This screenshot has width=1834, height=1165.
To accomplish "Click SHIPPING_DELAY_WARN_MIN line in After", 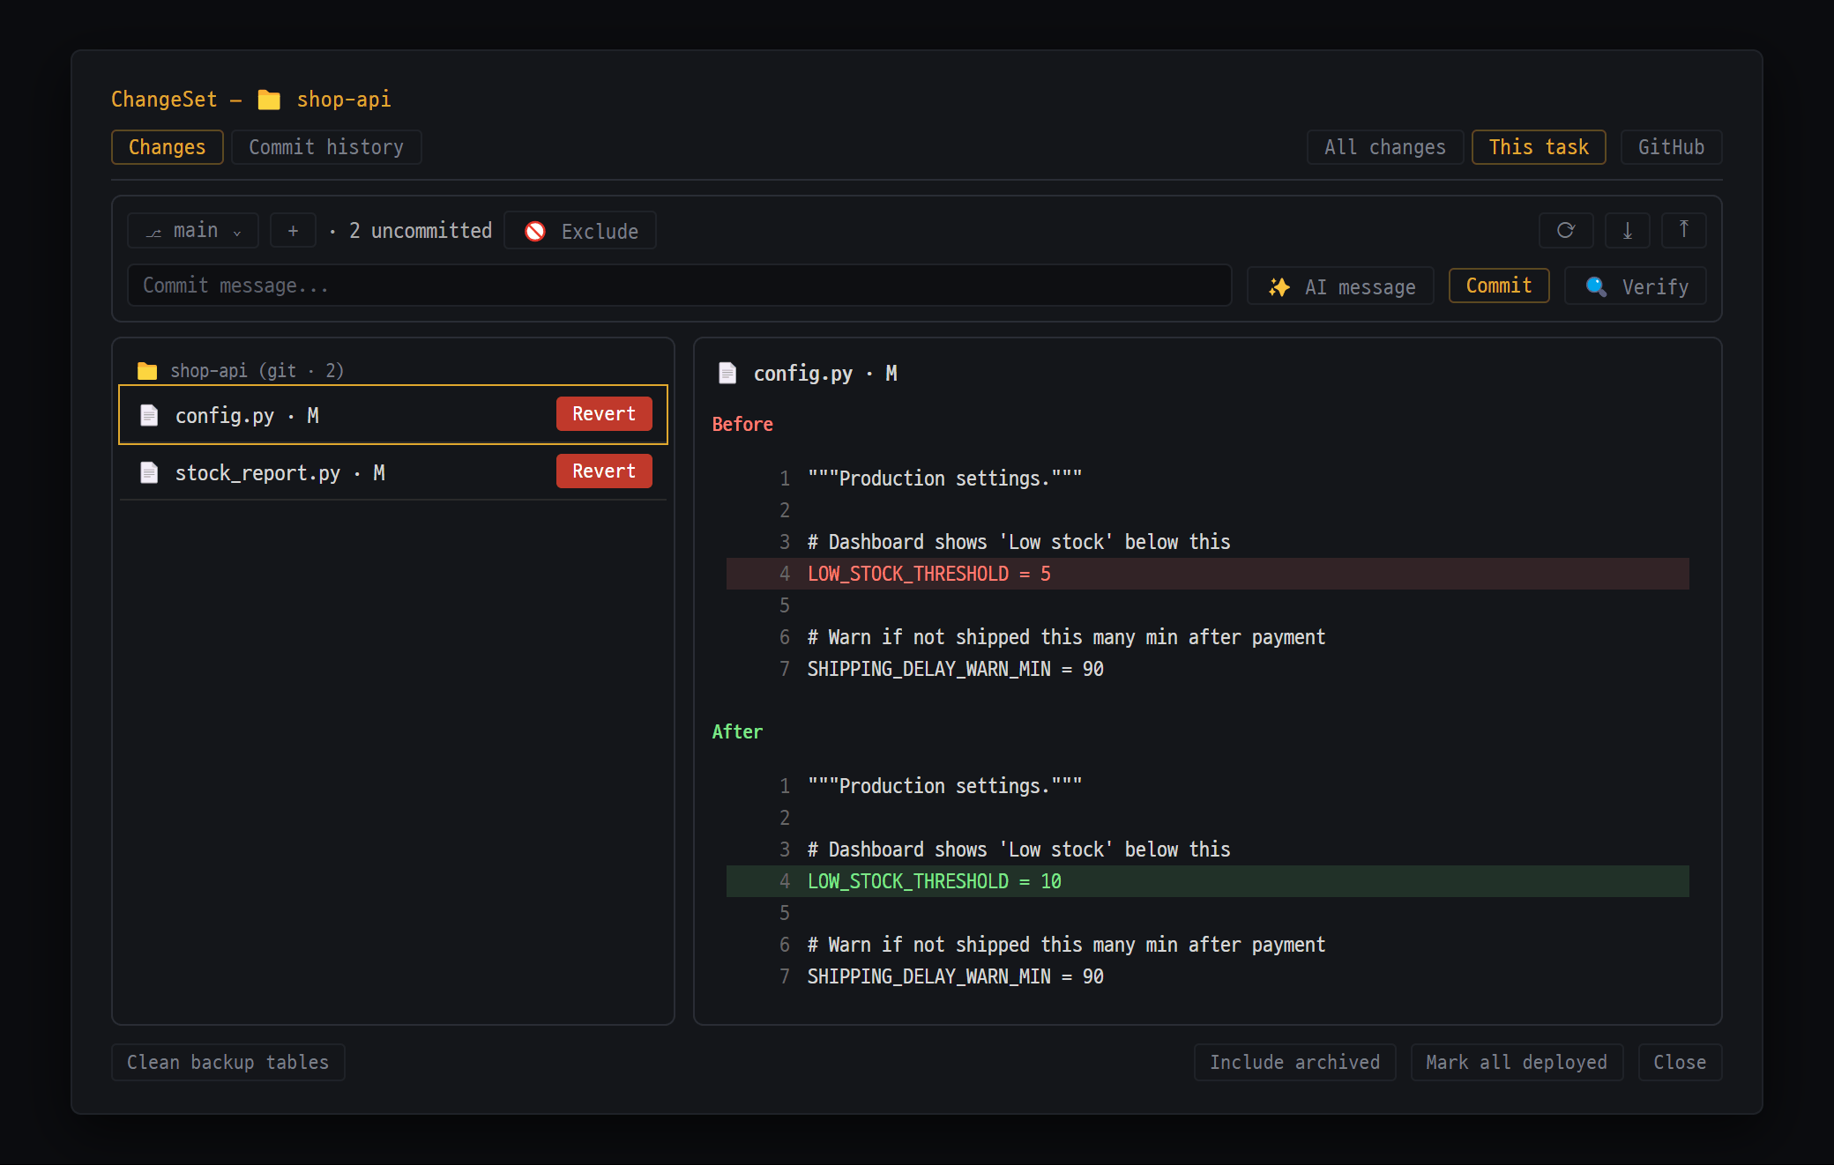I will [1208, 976].
